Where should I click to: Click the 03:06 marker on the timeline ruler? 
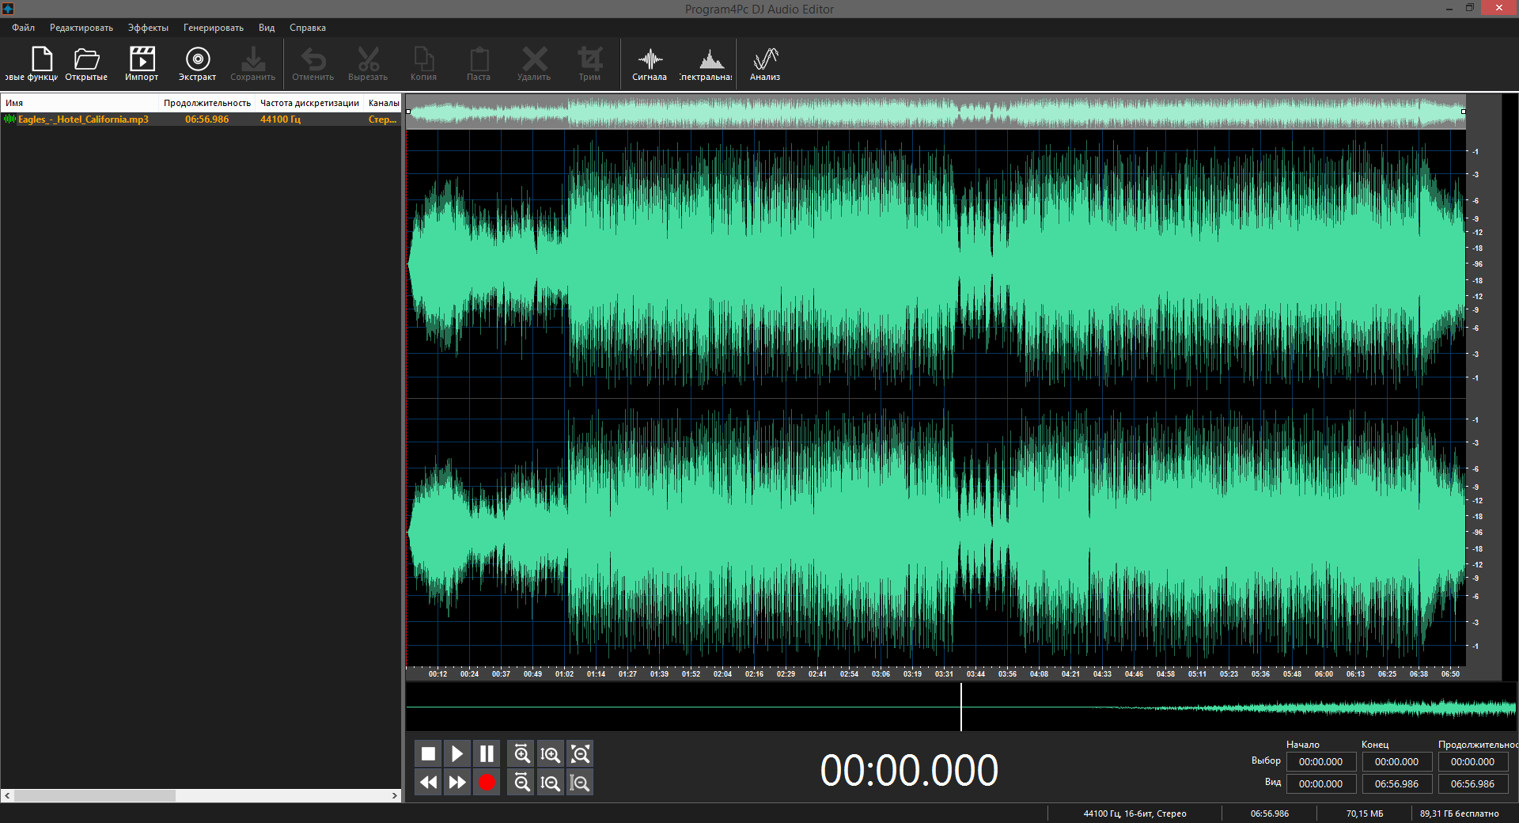(881, 674)
